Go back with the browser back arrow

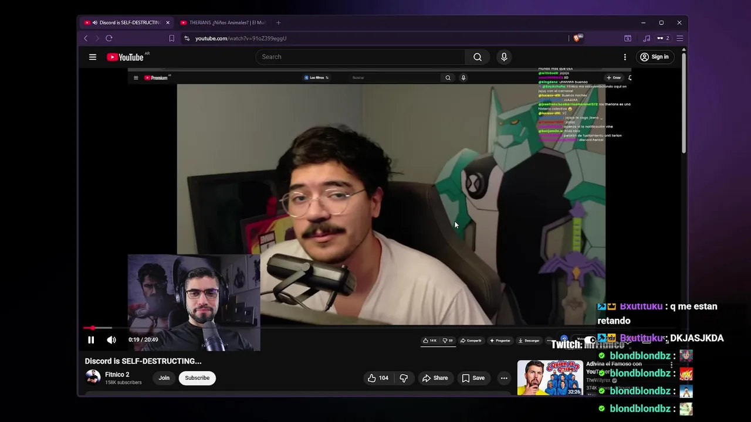86,38
